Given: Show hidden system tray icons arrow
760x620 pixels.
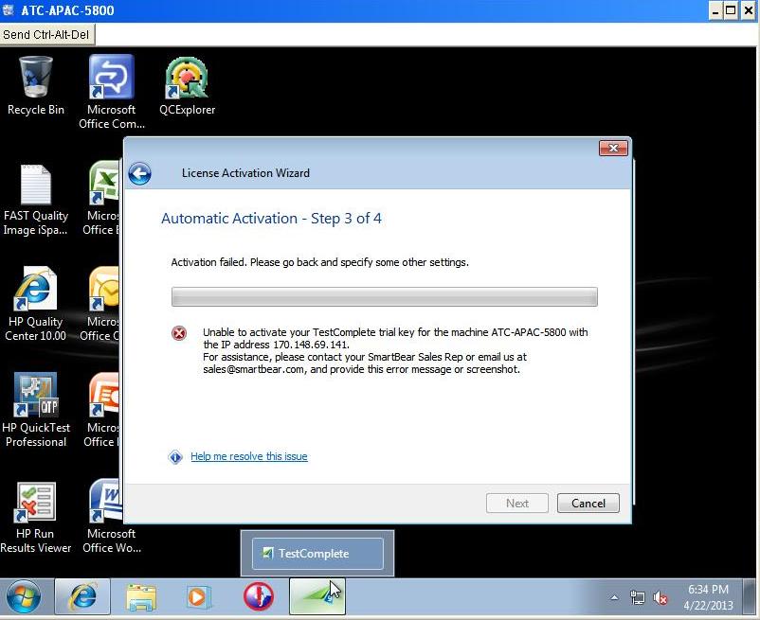Looking at the screenshot, I should [614, 597].
